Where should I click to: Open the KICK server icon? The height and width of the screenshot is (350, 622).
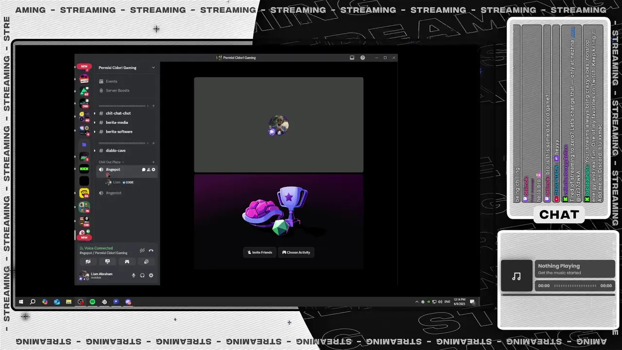click(x=84, y=169)
